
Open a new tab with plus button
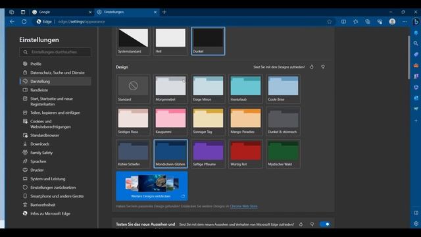(x=164, y=12)
